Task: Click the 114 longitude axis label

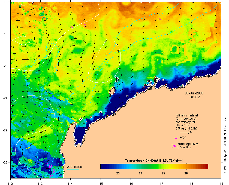Action: pyautogui.click(x=71, y=184)
